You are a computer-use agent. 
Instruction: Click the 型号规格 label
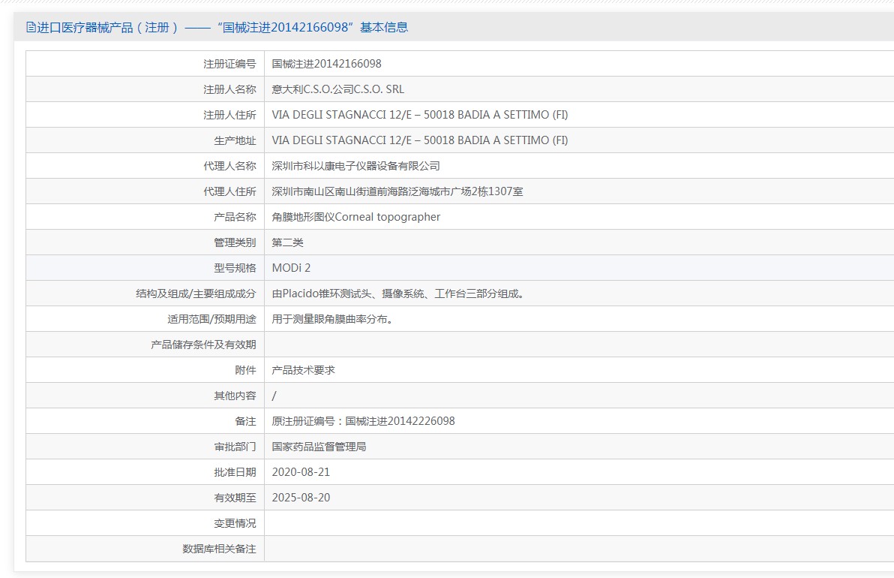[x=235, y=268]
